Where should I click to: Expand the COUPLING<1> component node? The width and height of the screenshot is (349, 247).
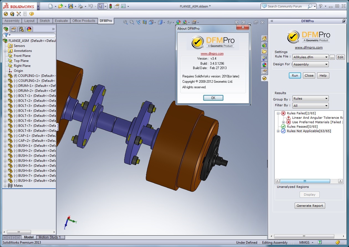(x=5, y=76)
